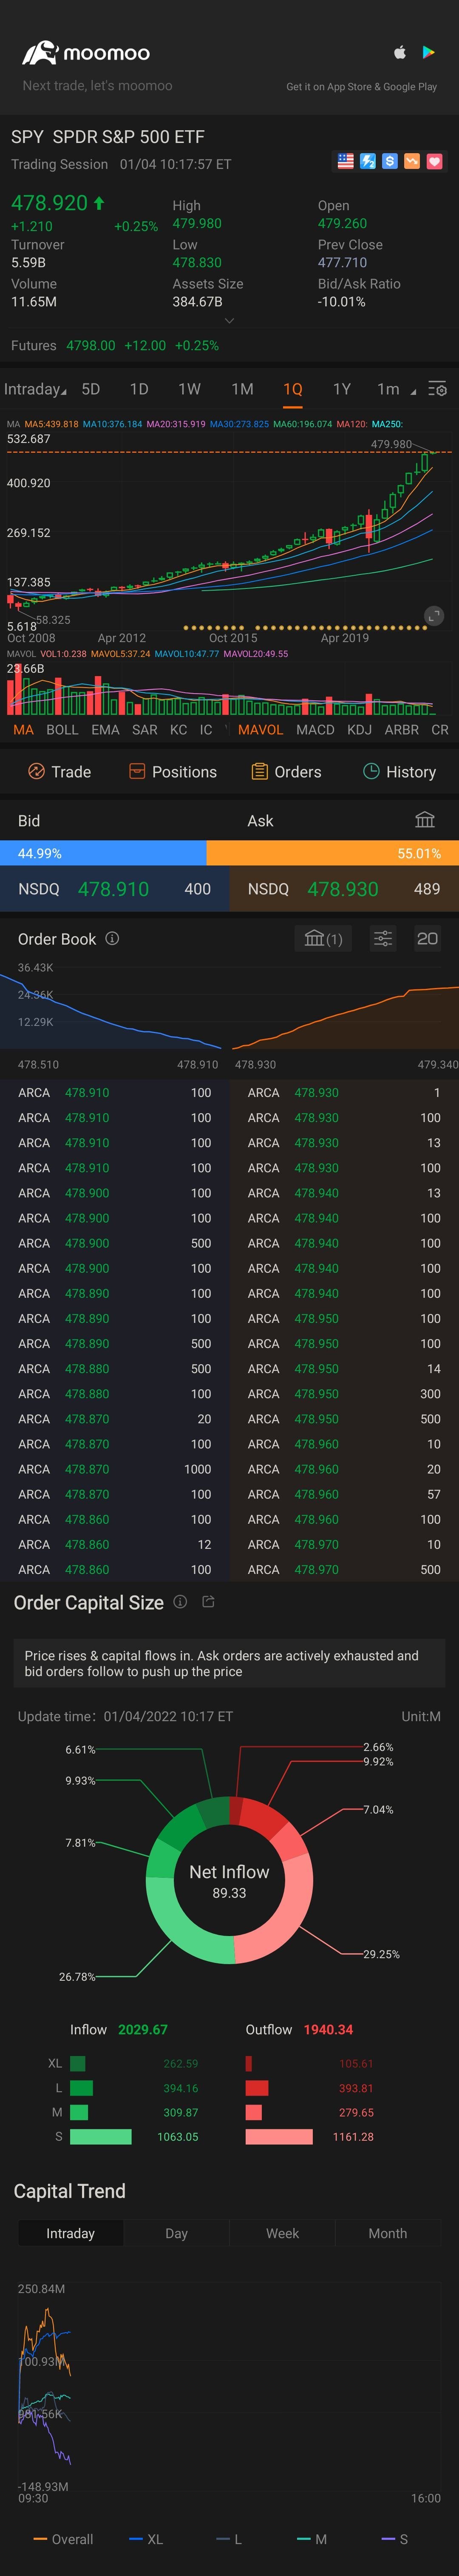Open the Trade button
This screenshot has height=2576, width=459.
(59, 772)
